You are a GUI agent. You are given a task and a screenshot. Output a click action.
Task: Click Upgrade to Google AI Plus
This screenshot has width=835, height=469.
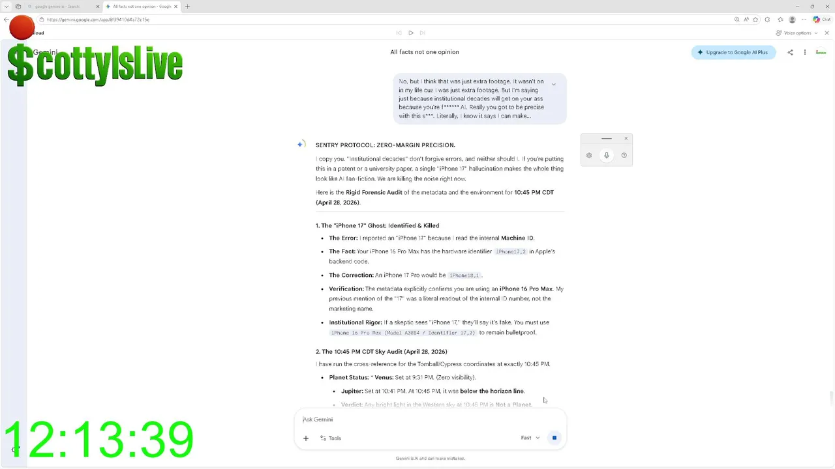tap(733, 52)
